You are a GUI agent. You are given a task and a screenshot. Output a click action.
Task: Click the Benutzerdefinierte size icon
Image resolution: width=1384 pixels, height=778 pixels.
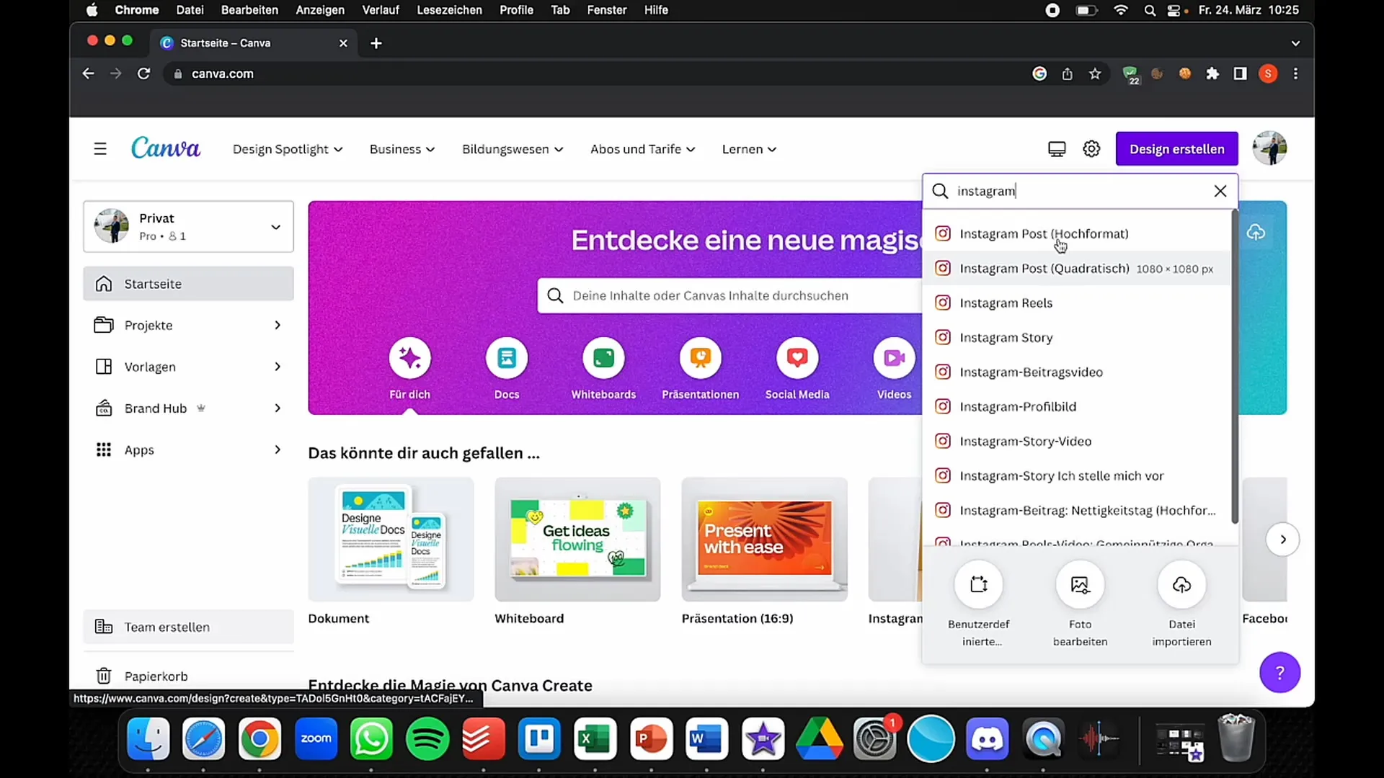tap(978, 585)
